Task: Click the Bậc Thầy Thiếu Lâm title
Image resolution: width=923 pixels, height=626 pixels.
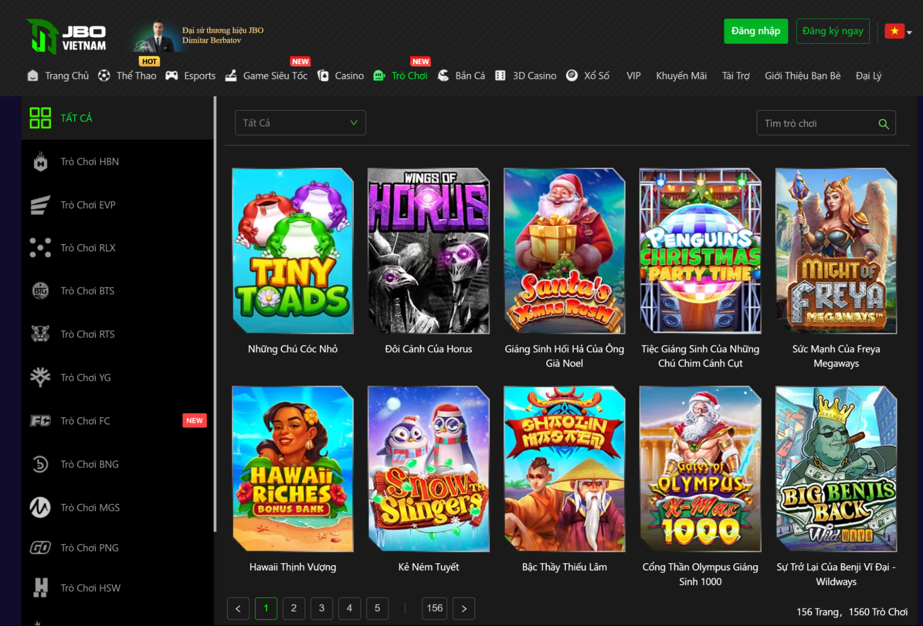Action: pyautogui.click(x=564, y=567)
